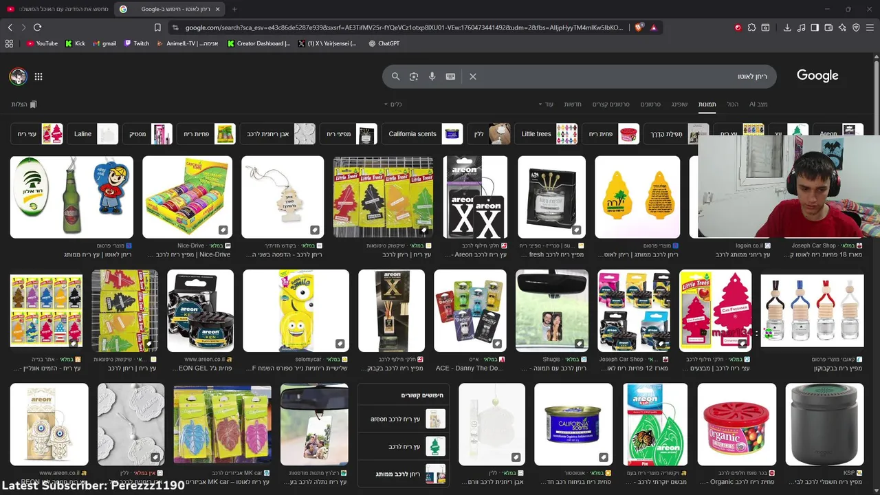Switch to the הכל (All) results tab
Image resolution: width=880 pixels, height=495 pixels.
pos(733,104)
